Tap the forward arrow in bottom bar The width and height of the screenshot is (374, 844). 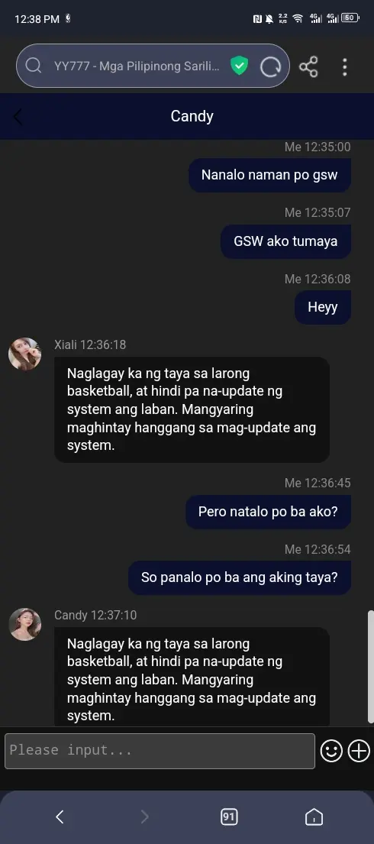pos(144,817)
